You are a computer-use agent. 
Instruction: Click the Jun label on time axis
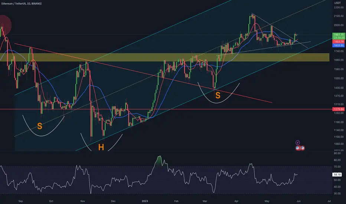coord(298,201)
